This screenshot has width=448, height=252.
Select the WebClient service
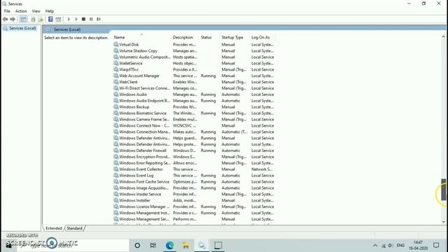point(194,82)
